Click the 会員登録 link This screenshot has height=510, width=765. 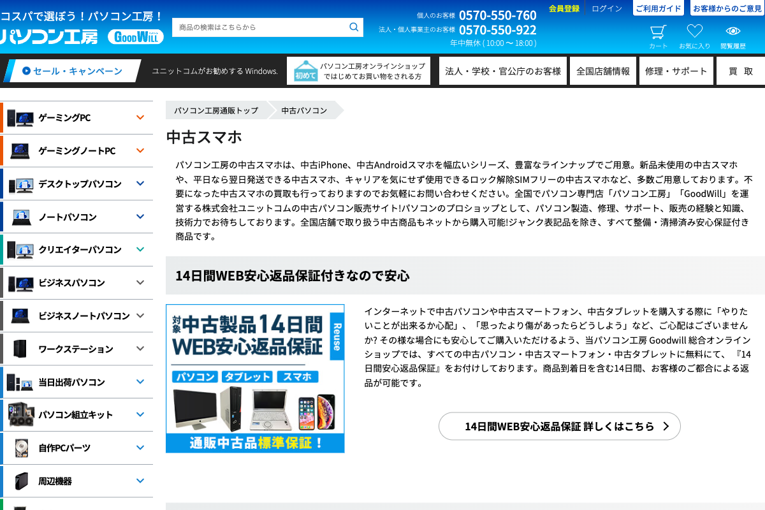coord(564,8)
